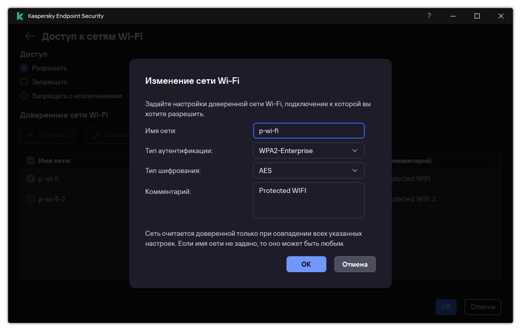The image size is (521, 331).
Task: Click the plus icon on the Добавить button
Action: point(31,135)
